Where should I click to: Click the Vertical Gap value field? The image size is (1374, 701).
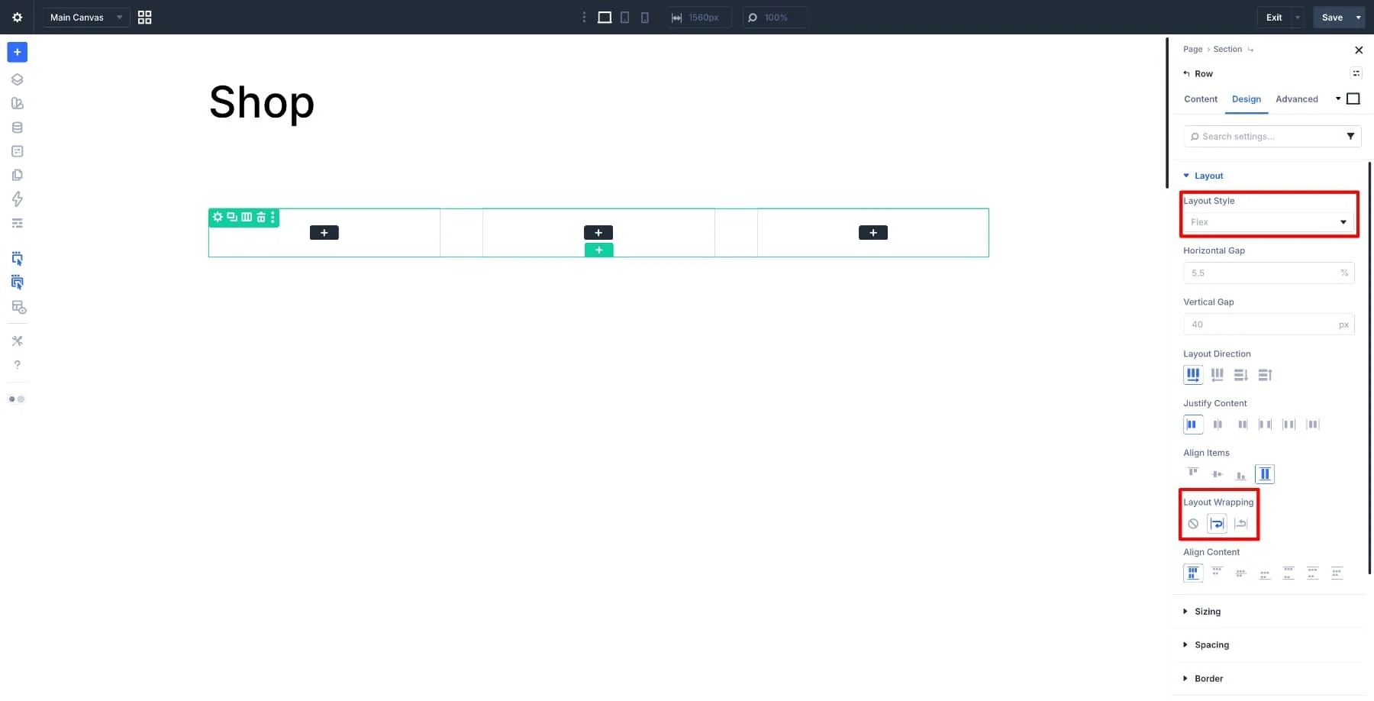coord(1269,325)
